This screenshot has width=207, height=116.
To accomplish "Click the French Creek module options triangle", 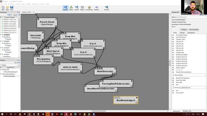I will point(56,19).
